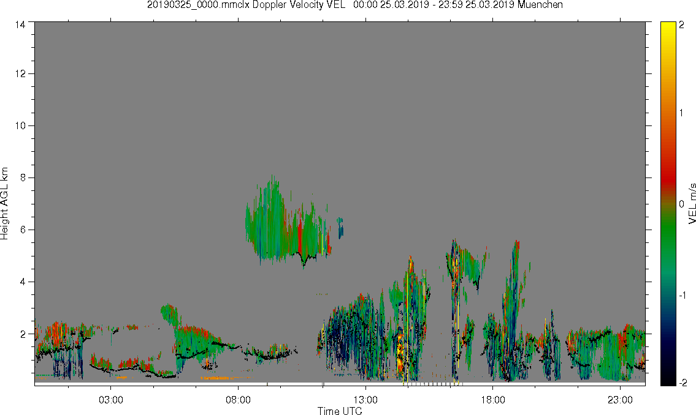
Task: Click the 03:00 time tick label
Action: (x=110, y=400)
